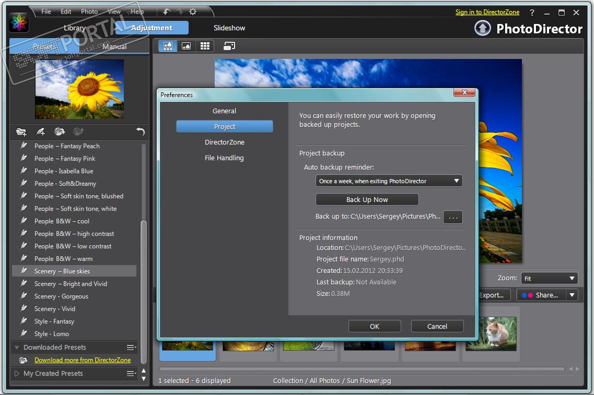Select the Presets tab
Image resolution: width=594 pixels, height=395 pixels.
pos(44,46)
